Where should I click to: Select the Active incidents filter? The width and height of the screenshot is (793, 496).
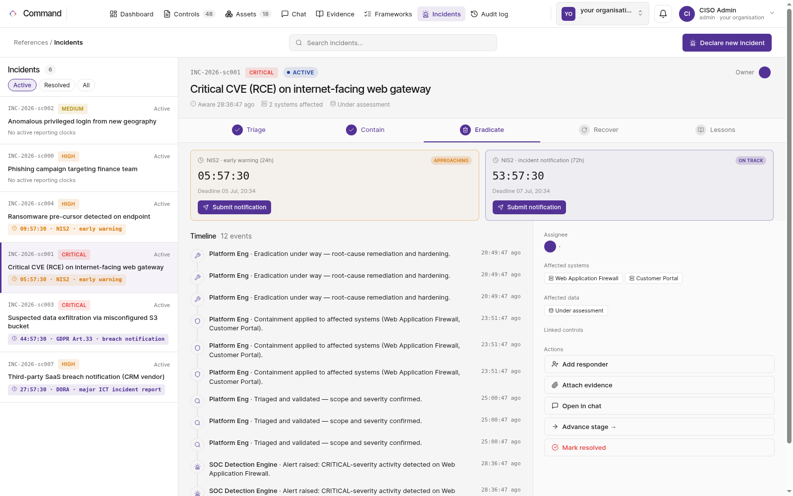[22, 85]
